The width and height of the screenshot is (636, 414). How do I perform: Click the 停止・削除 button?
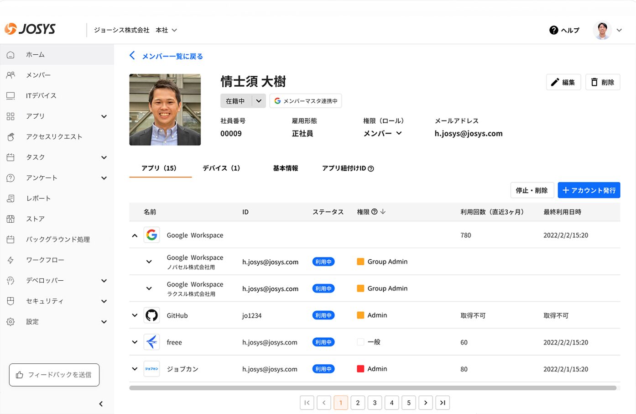pyautogui.click(x=532, y=190)
